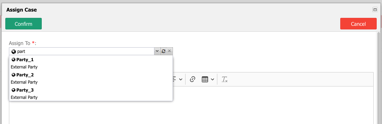Click the dialog's vertical scrollbar
The image size is (382, 124).
(379, 78)
